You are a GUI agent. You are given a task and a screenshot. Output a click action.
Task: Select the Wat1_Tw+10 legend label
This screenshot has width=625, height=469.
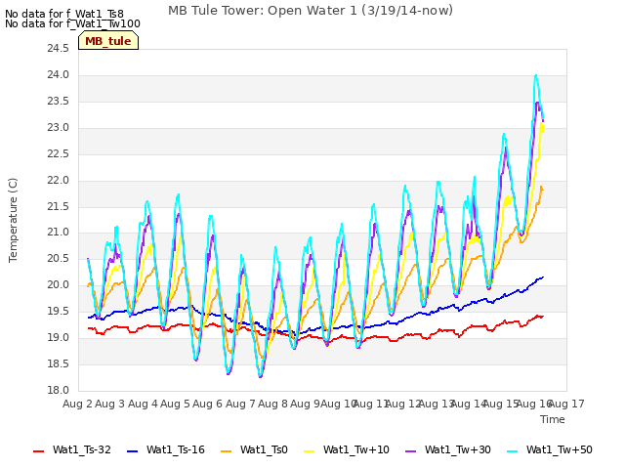click(355, 449)
